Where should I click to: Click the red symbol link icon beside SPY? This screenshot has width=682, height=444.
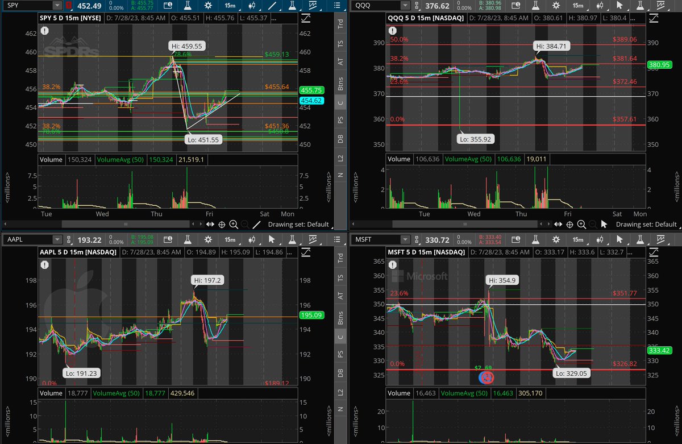point(69,6)
